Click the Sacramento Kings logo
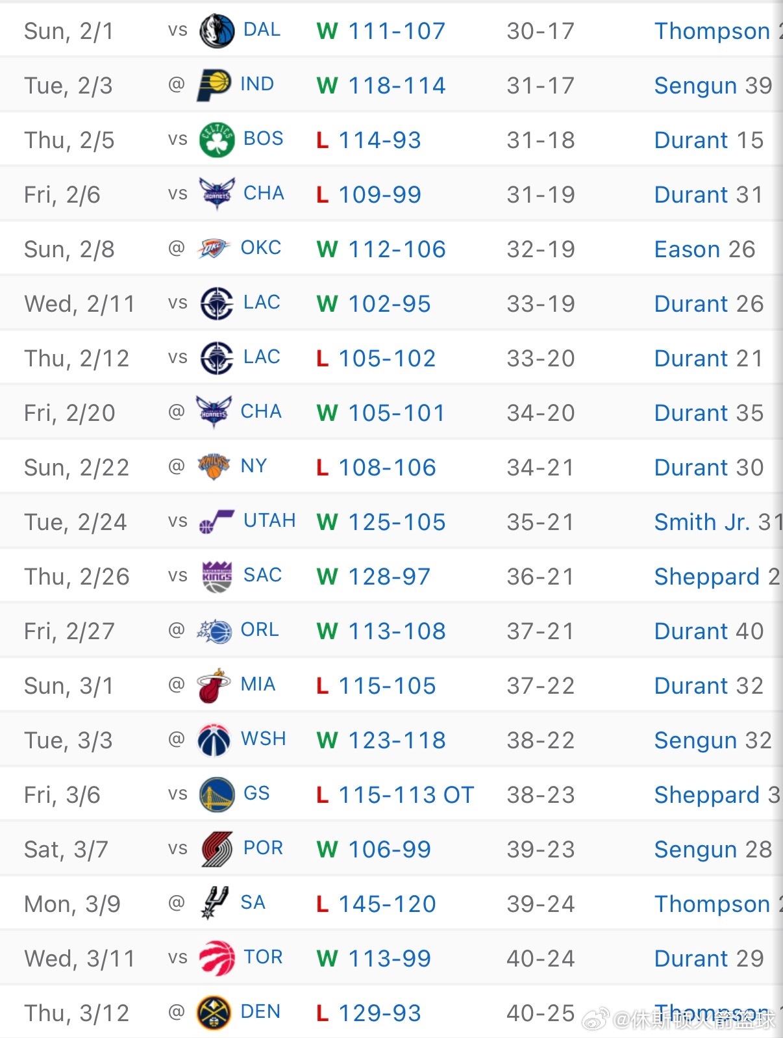783x1038 pixels. [217, 576]
